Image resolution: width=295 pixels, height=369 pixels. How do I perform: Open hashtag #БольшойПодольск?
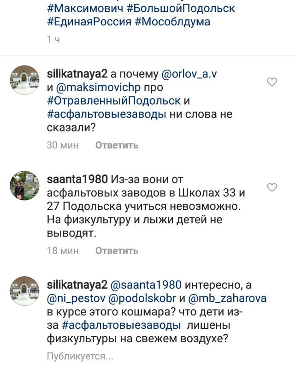point(181,8)
